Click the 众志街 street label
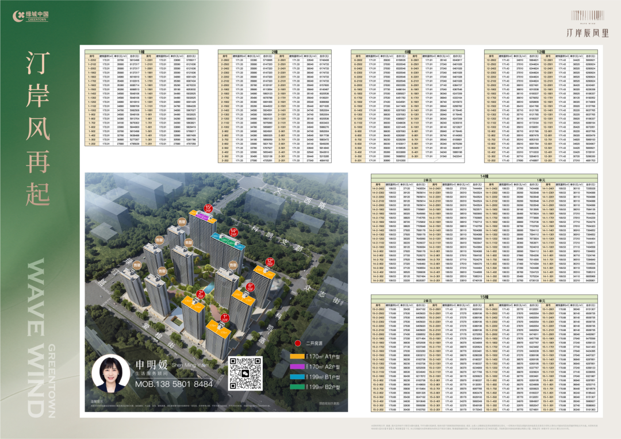 click(x=323, y=294)
